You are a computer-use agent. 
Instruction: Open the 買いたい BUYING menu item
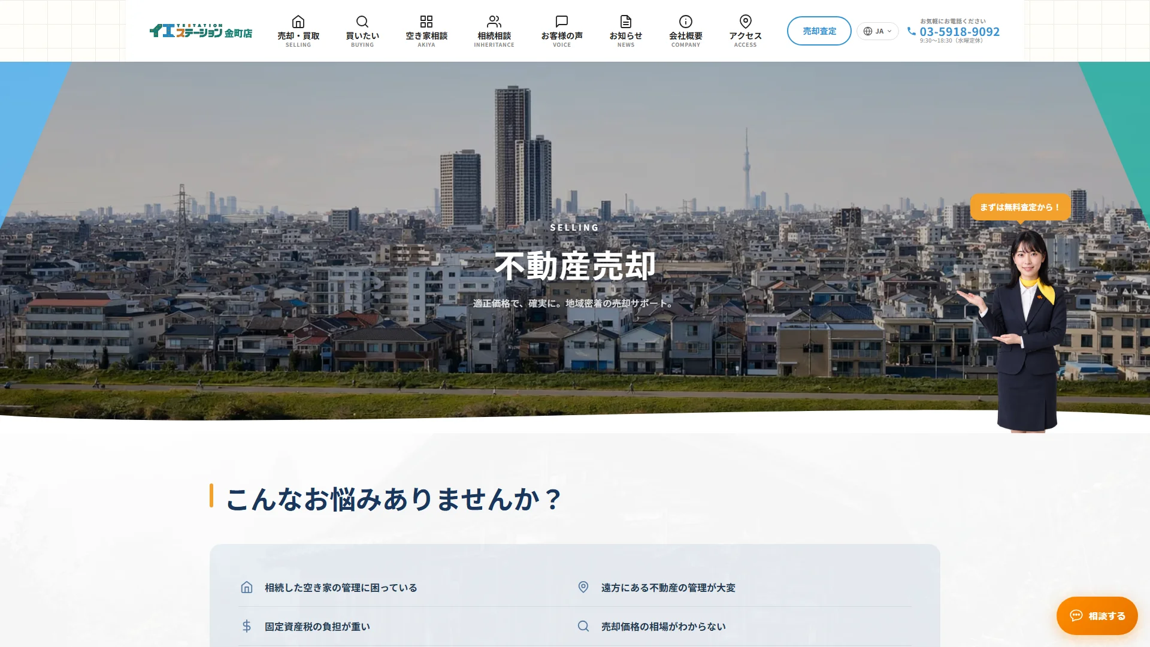(362, 31)
